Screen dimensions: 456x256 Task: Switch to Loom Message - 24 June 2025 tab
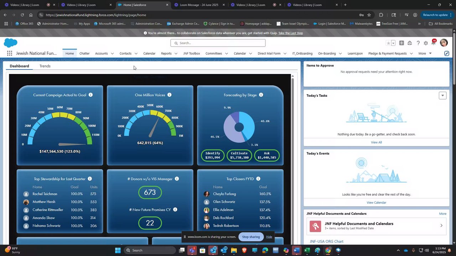(199, 5)
